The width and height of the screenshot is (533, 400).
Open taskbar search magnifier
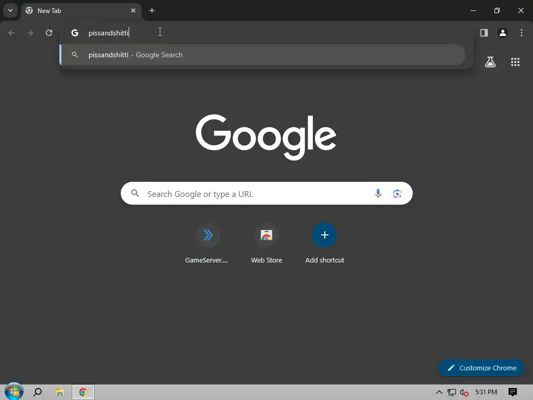point(37,392)
